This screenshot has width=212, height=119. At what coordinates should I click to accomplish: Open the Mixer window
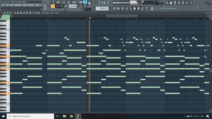pos(127,9)
